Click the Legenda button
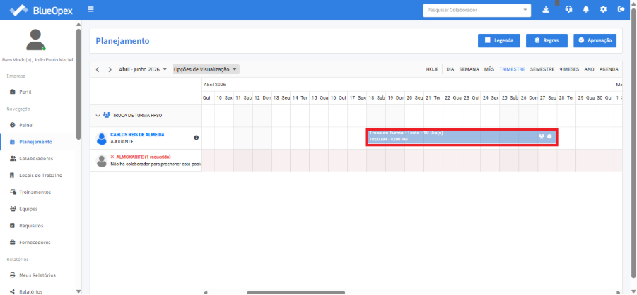This screenshot has width=637, height=295. click(499, 40)
